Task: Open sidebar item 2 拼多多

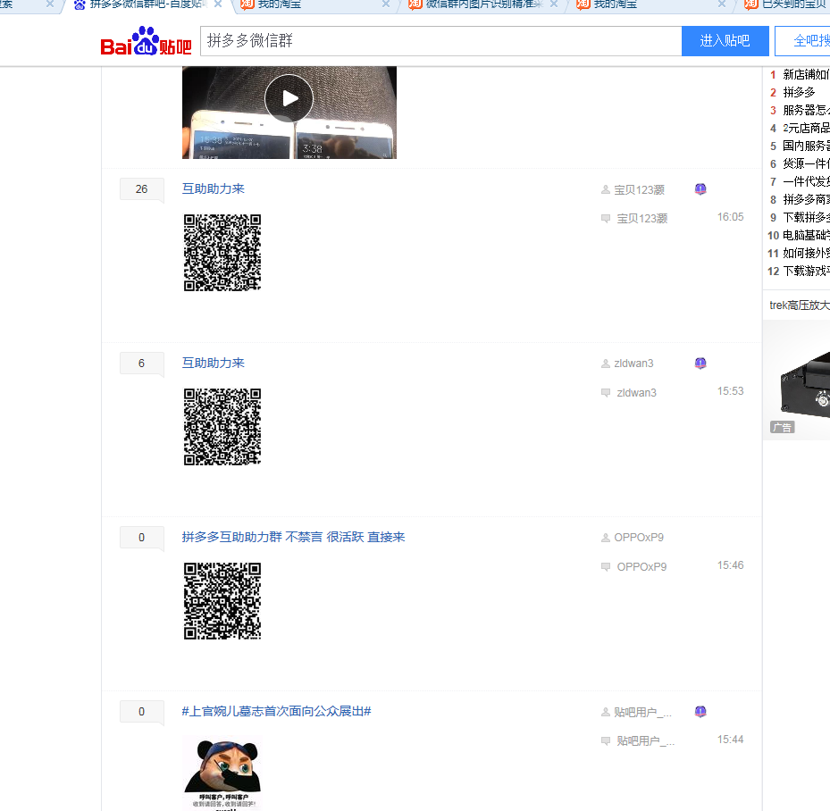Action: (x=800, y=93)
